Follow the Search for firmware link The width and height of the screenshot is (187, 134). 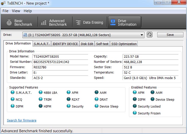[22, 121]
